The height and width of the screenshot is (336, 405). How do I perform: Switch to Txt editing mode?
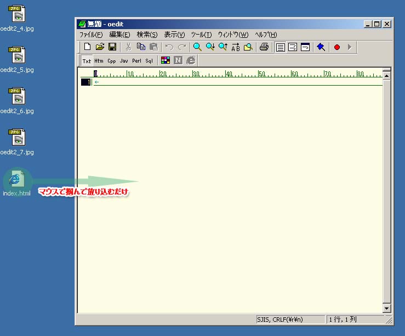click(87, 61)
